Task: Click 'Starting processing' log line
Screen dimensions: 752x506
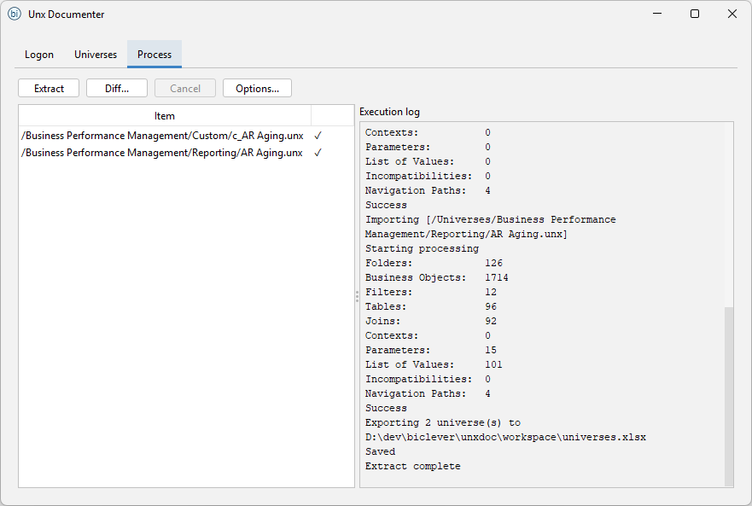Action: [x=422, y=248]
